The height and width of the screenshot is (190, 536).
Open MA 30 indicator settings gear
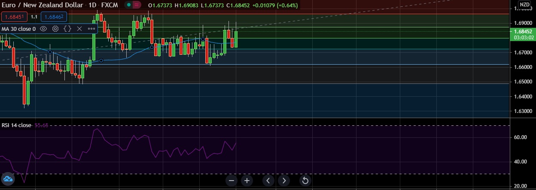55,29
